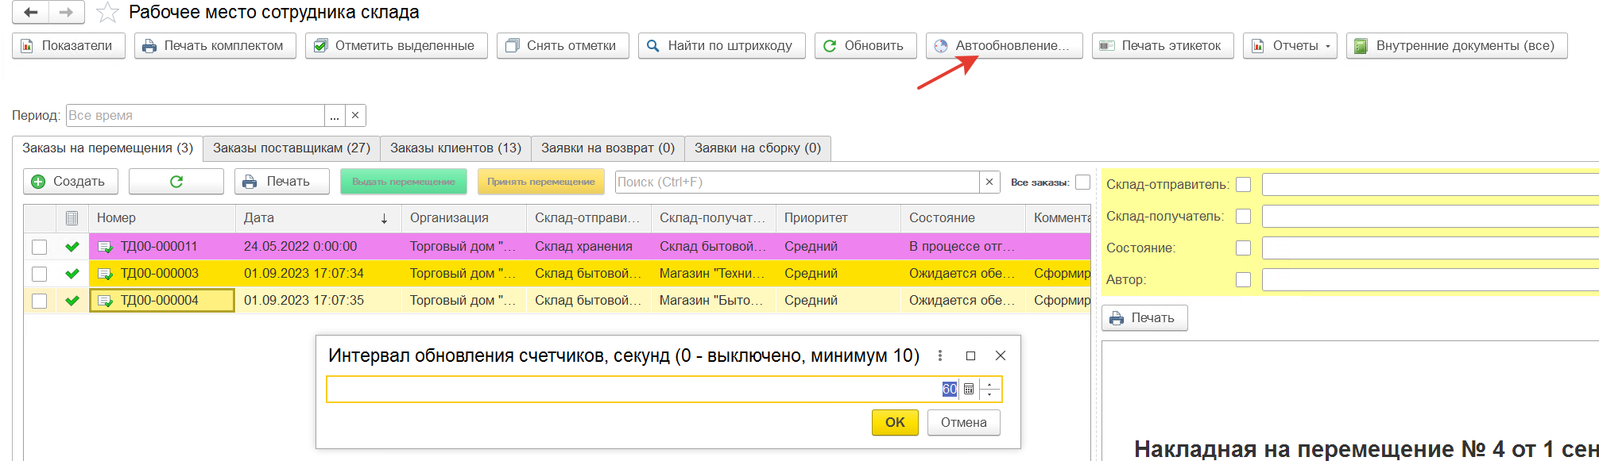Screen dimensions: 1599x461
Task: Switch to Заказы клиентов (13) tab
Action: click(455, 148)
